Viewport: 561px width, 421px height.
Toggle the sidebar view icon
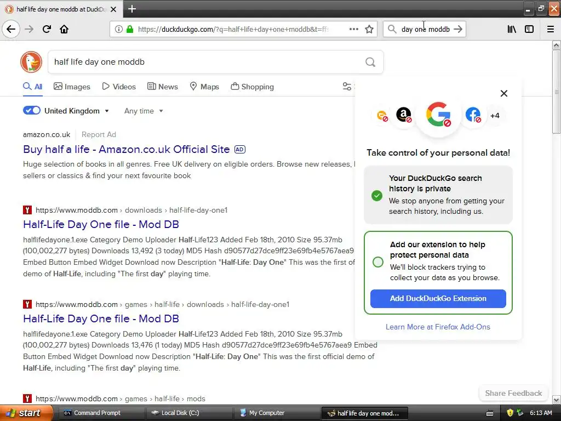pos(529,29)
